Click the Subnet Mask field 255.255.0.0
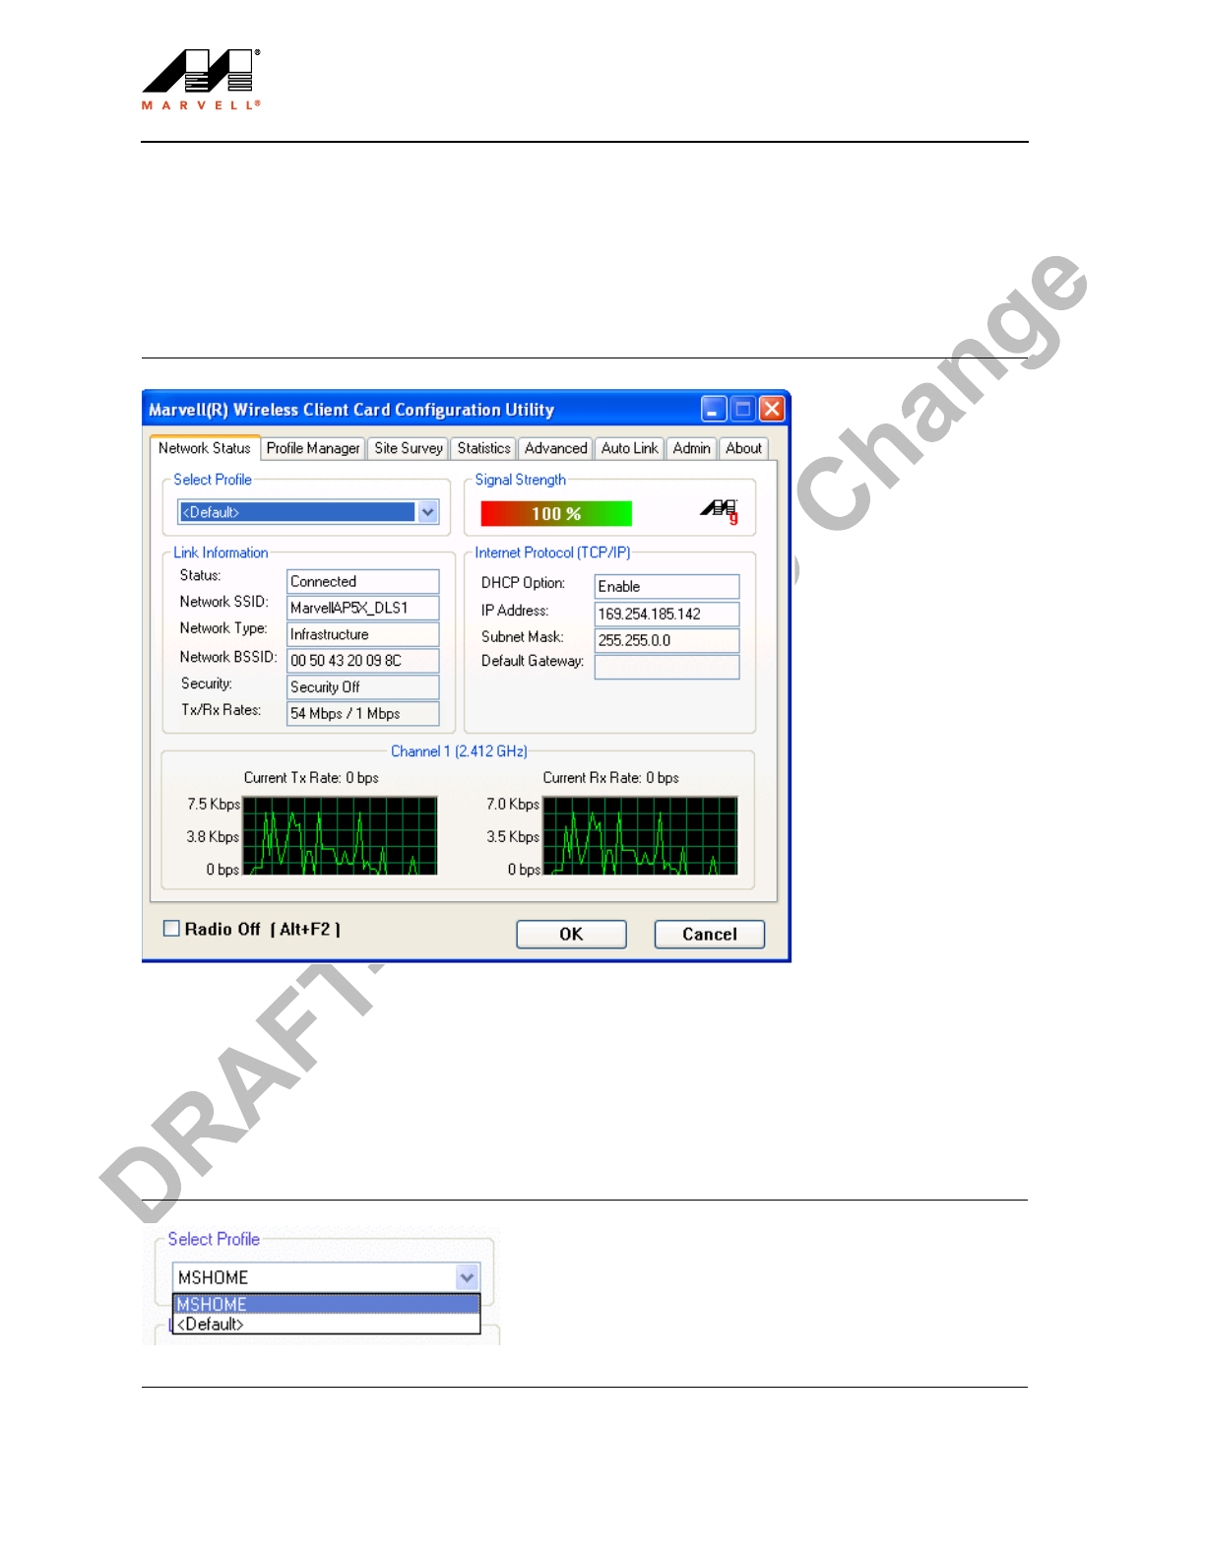This screenshot has height=1560, width=1205. (x=667, y=640)
